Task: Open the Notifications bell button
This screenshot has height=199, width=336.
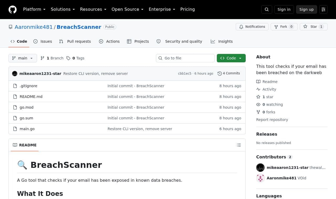Action: pyautogui.click(x=252, y=27)
